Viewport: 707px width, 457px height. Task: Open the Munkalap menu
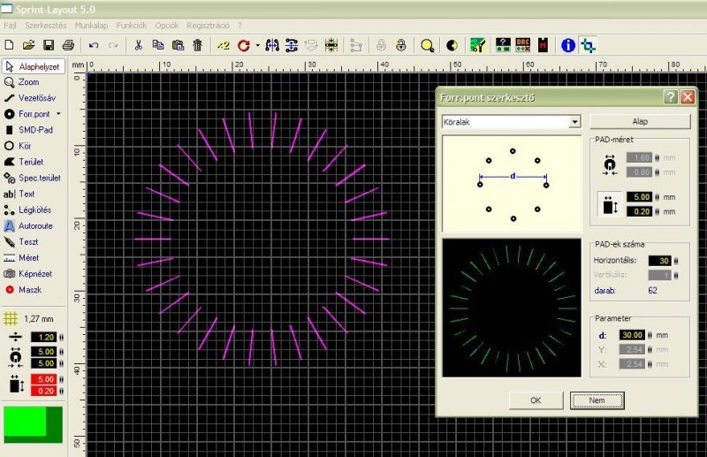click(x=91, y=26)
